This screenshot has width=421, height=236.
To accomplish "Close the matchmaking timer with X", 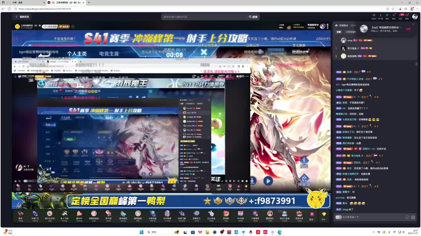I will 204,52.
